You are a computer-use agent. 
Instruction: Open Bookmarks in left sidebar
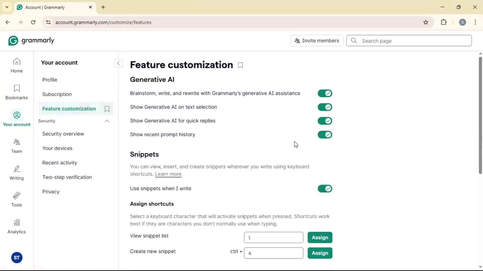tap(17, 92)
